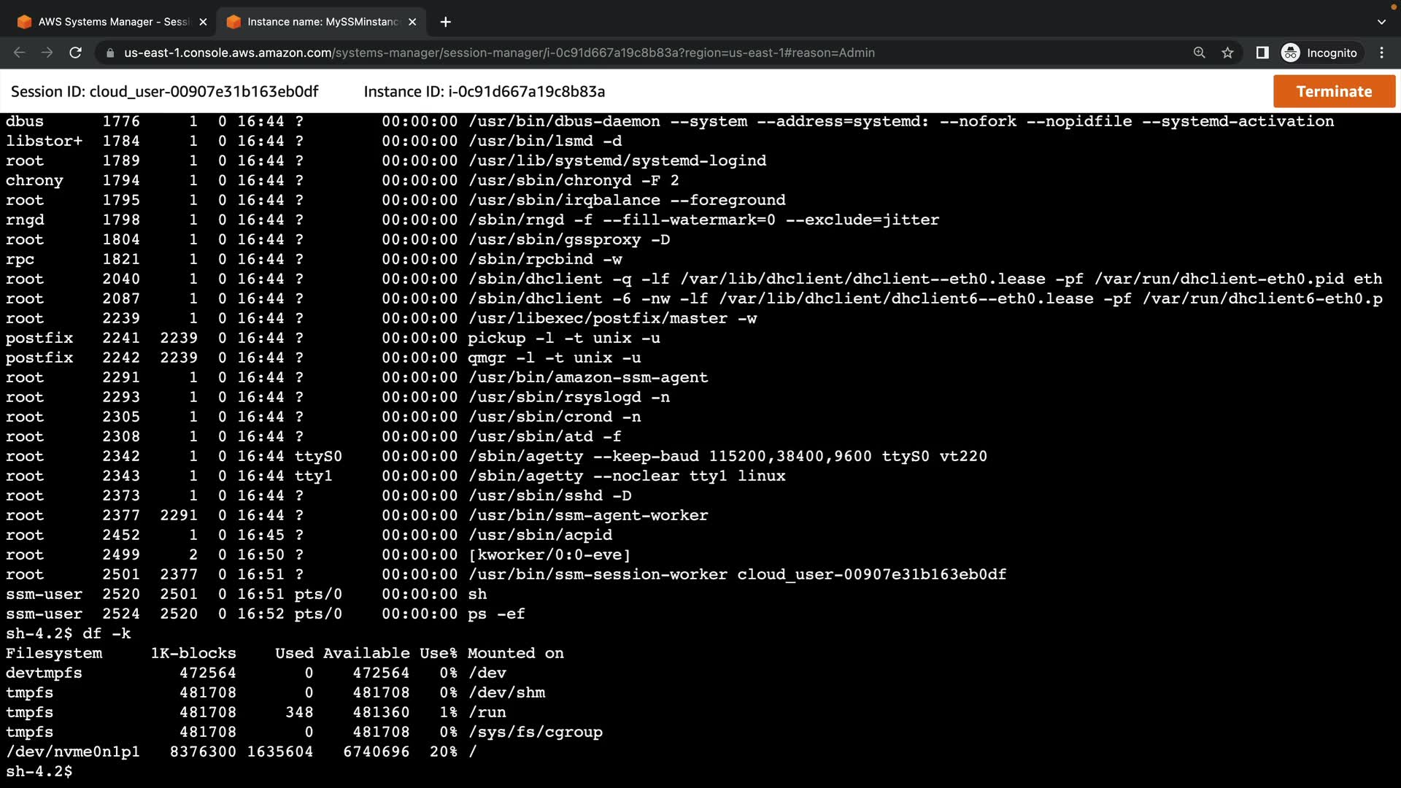Screen dimensions: 1401x788
Task: Open a new browser tab
Action: coord(445,22)
